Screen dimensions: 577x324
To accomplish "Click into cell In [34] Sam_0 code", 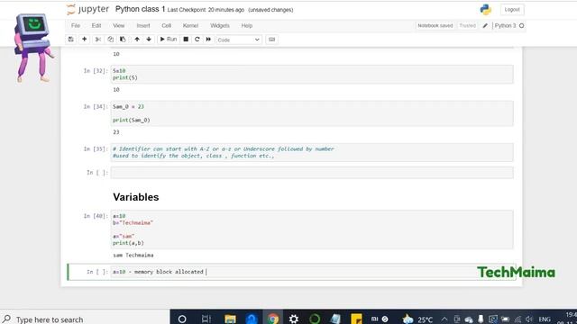I will pos(312,113).
